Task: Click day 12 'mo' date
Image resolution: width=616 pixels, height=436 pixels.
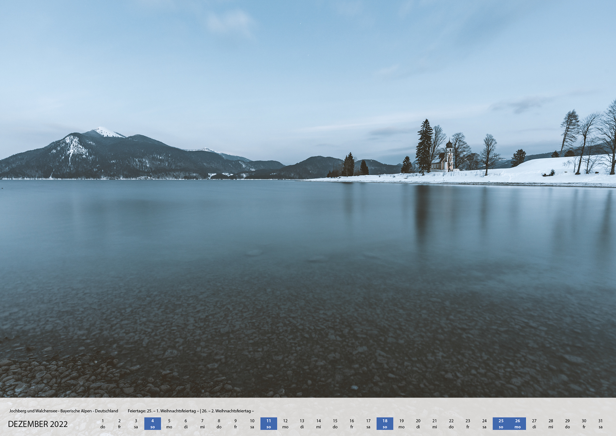Action: pyautogui.click(x=285, y=423)
